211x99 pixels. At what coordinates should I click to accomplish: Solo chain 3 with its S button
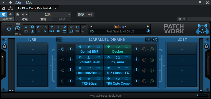click(152, 70)
